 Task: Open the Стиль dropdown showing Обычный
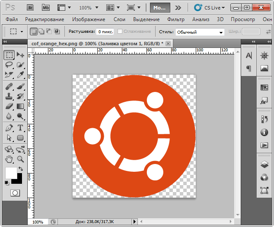pos(200,32)
